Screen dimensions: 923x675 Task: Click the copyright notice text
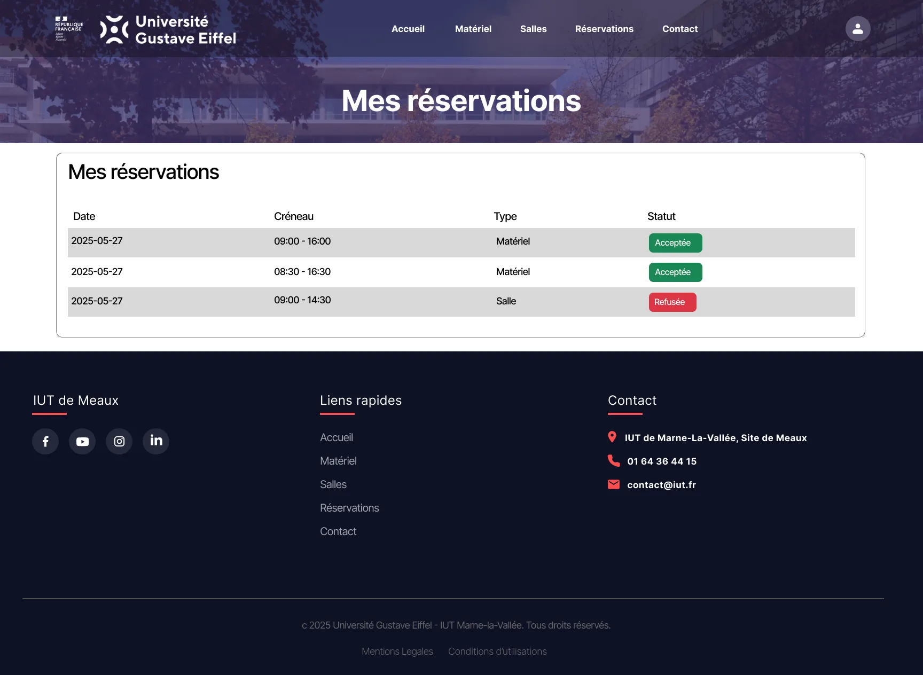click(456, 625)
